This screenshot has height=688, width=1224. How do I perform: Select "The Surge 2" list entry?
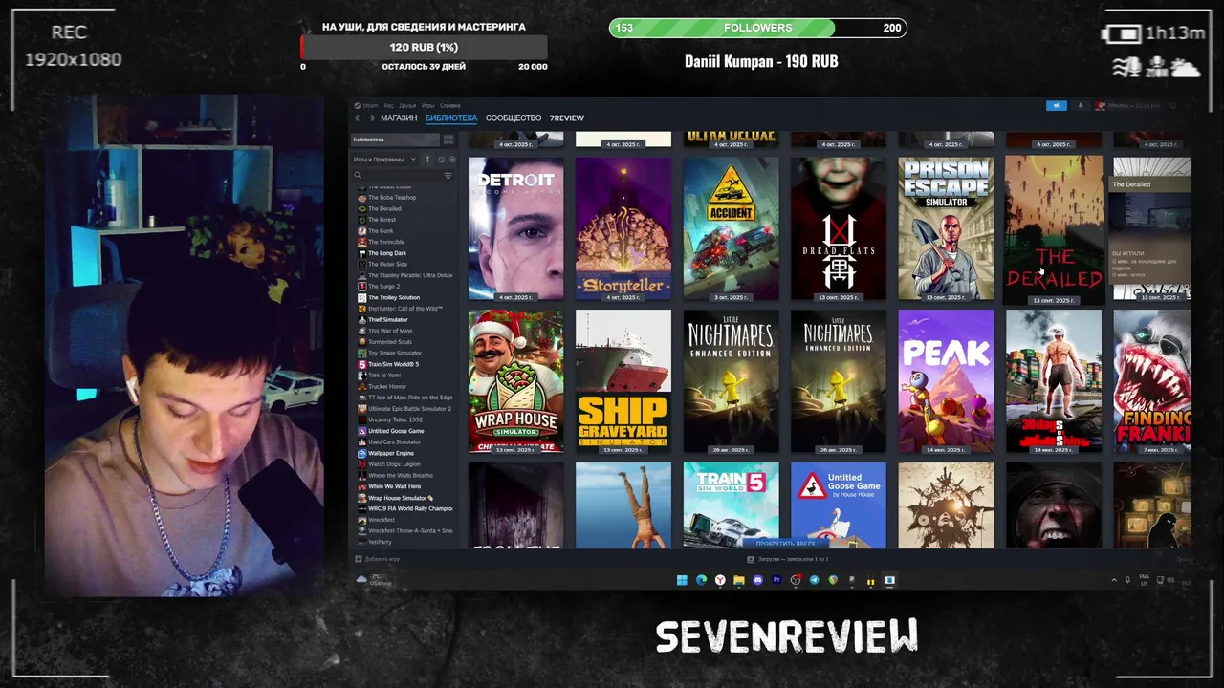(x=383, y=287)
